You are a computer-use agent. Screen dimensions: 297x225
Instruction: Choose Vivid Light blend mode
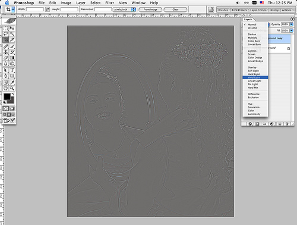click(x=255, y=77)
